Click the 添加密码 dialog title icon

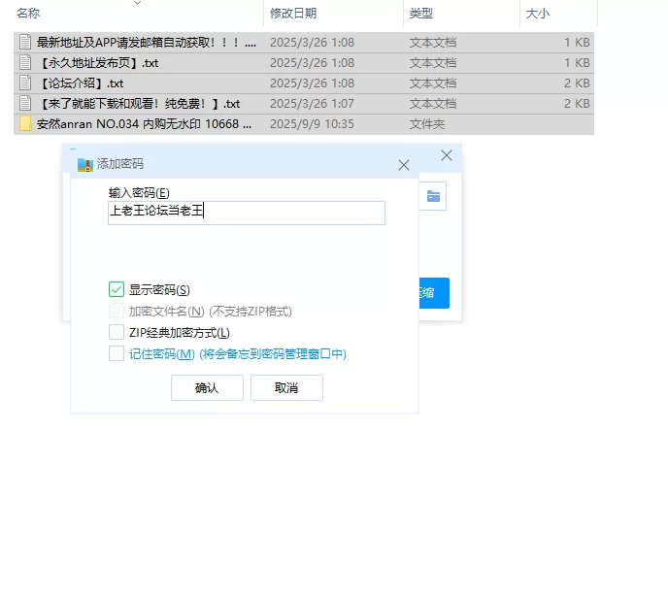84,164
